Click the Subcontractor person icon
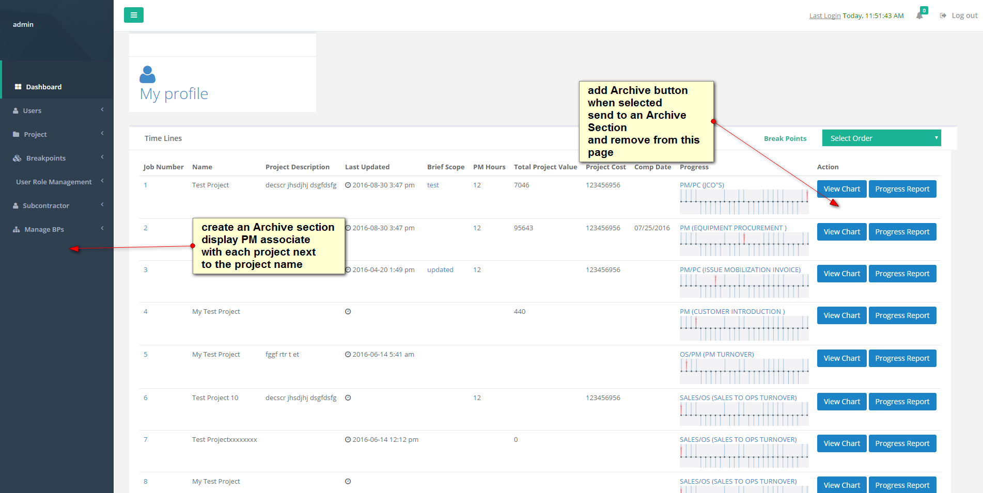This screenshot has height=493, width=983. click(x=16, y=205)
